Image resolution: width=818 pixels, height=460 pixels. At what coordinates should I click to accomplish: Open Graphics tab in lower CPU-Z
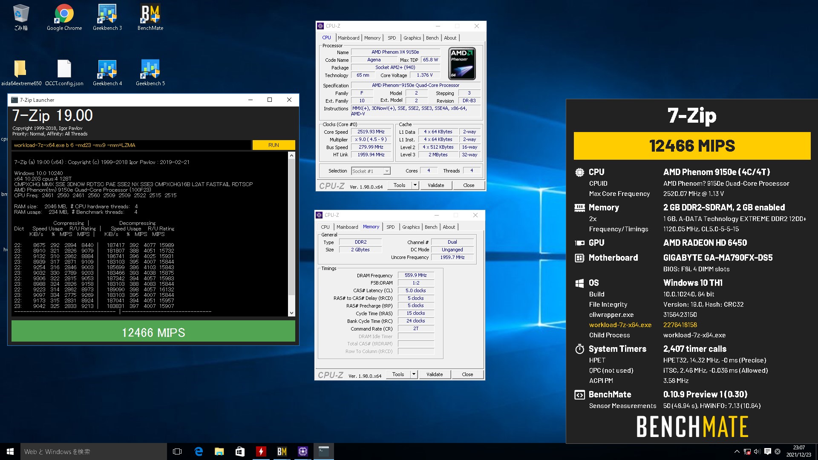click(411, 227)
